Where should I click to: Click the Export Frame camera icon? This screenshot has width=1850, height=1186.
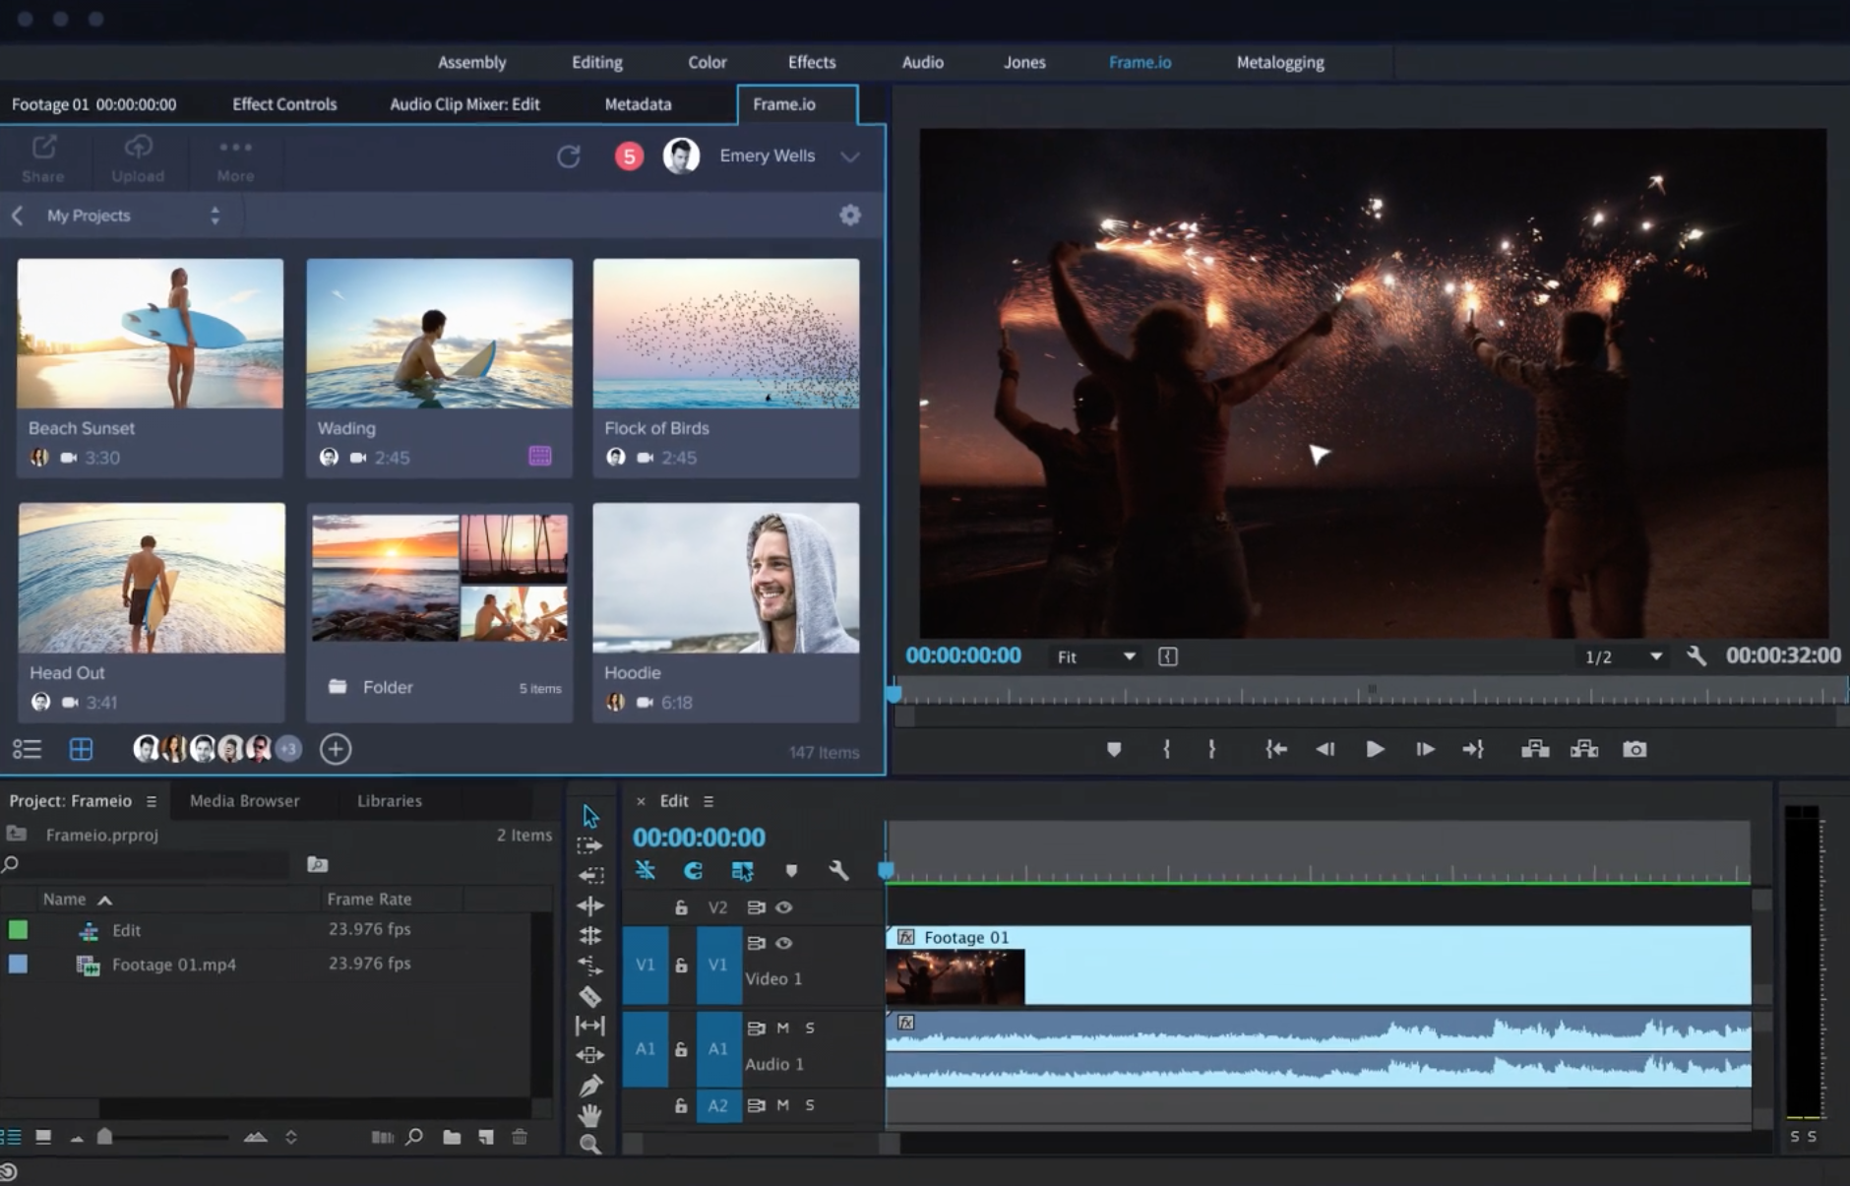point(1634,750)
